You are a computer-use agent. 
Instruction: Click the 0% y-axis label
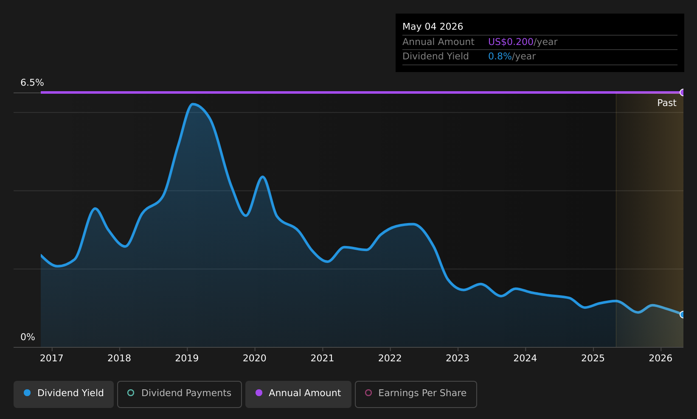28,337
